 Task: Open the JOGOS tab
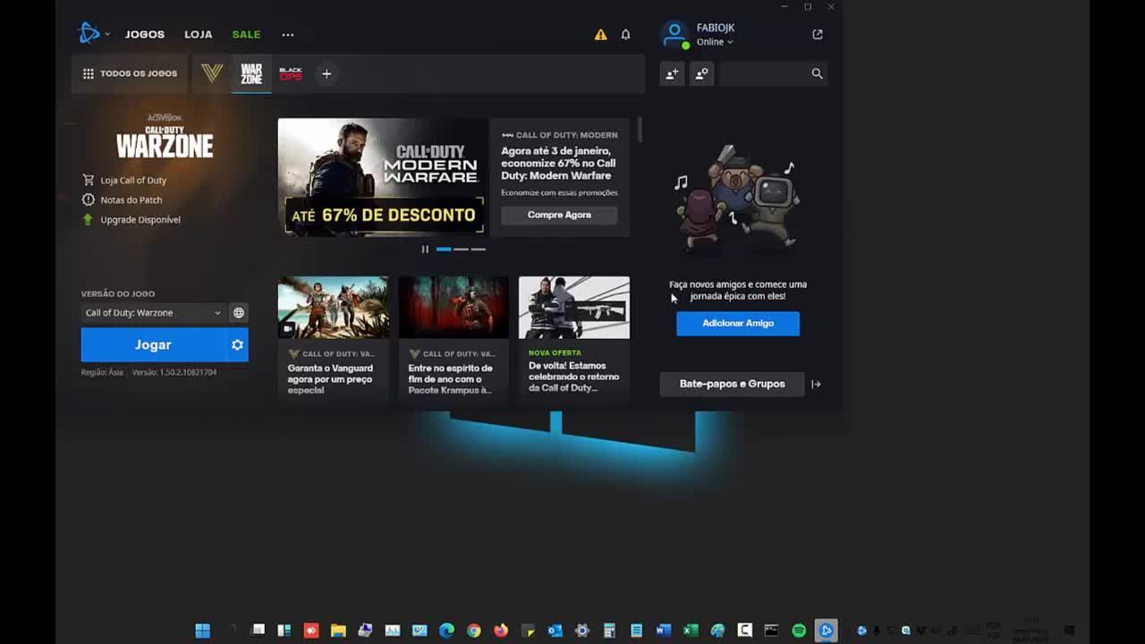(x=145, y=34)
